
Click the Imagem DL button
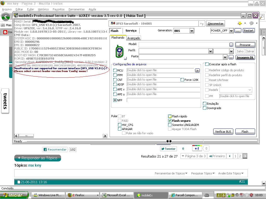(x=245, y=58)
